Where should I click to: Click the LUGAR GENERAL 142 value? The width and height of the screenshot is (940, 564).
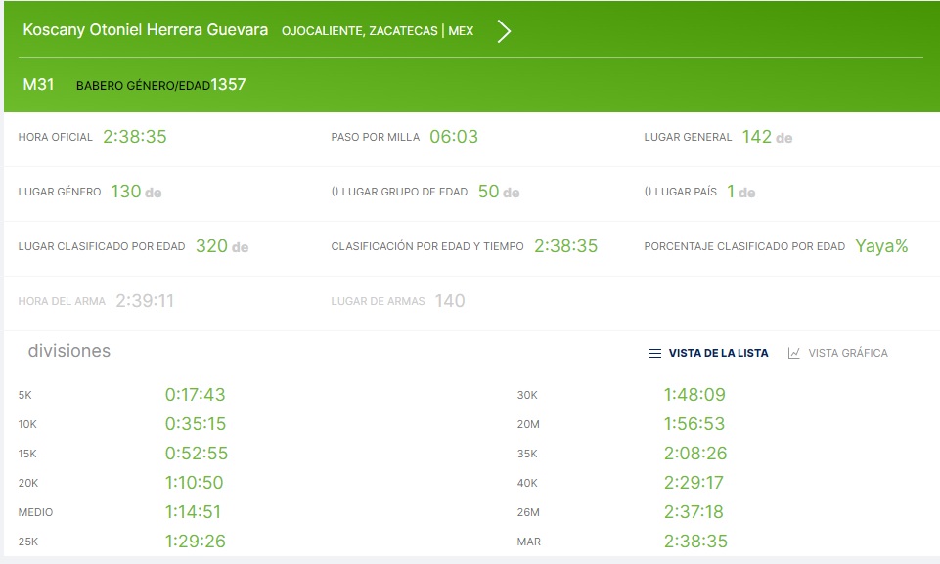(756, 137)
